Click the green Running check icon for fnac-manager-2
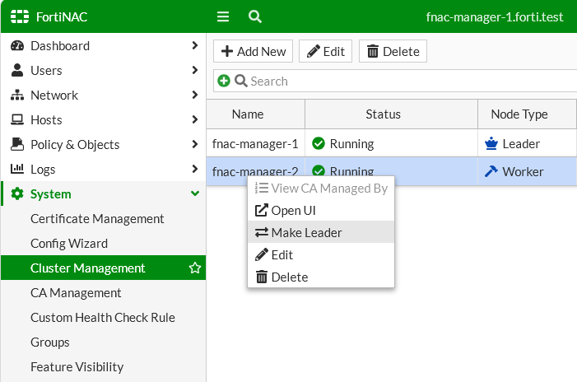The image size is (577, 382). coord(319,170)
